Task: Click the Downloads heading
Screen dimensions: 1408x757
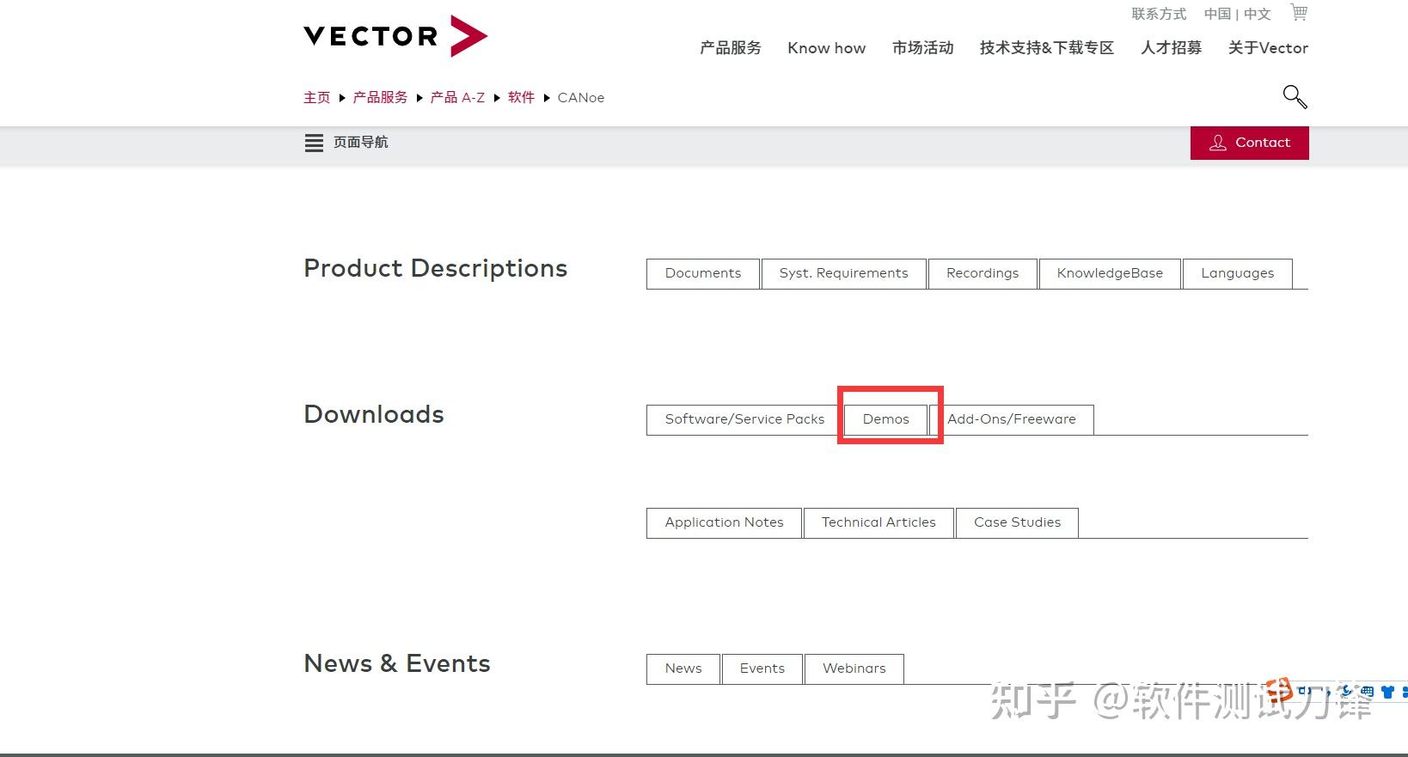Action: 374,414
